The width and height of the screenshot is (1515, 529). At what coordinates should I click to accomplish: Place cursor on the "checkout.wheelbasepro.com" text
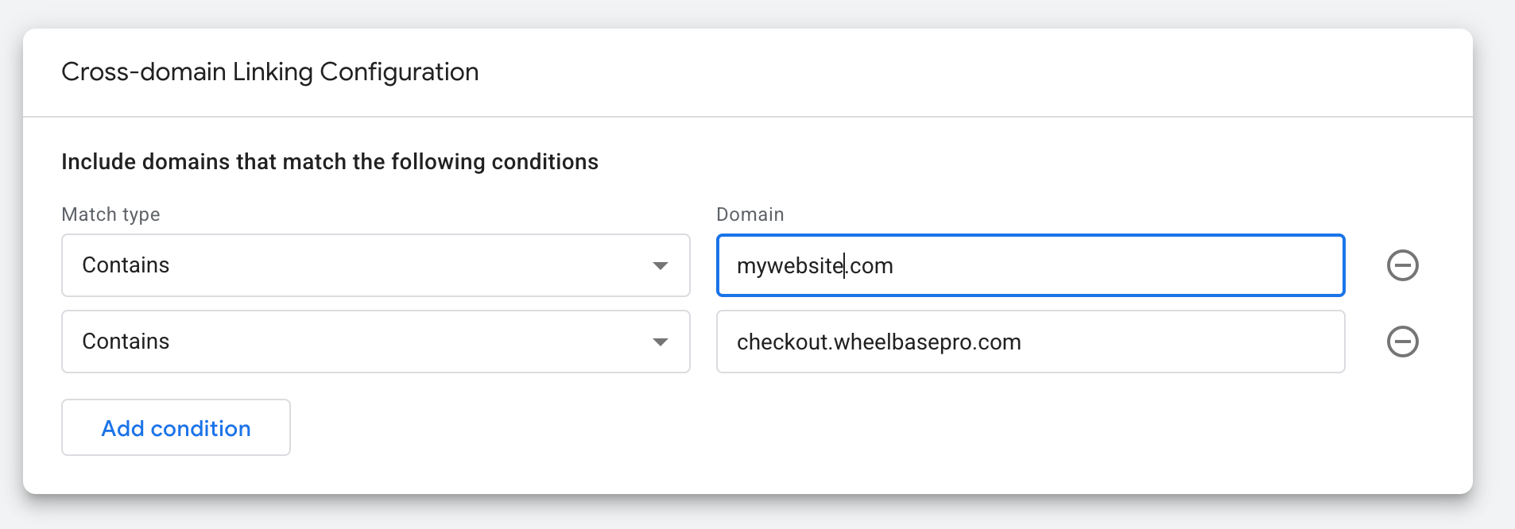pyautogui.click(x=878, y=342)
